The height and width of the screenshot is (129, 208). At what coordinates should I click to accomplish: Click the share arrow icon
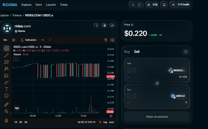(113, 26)
